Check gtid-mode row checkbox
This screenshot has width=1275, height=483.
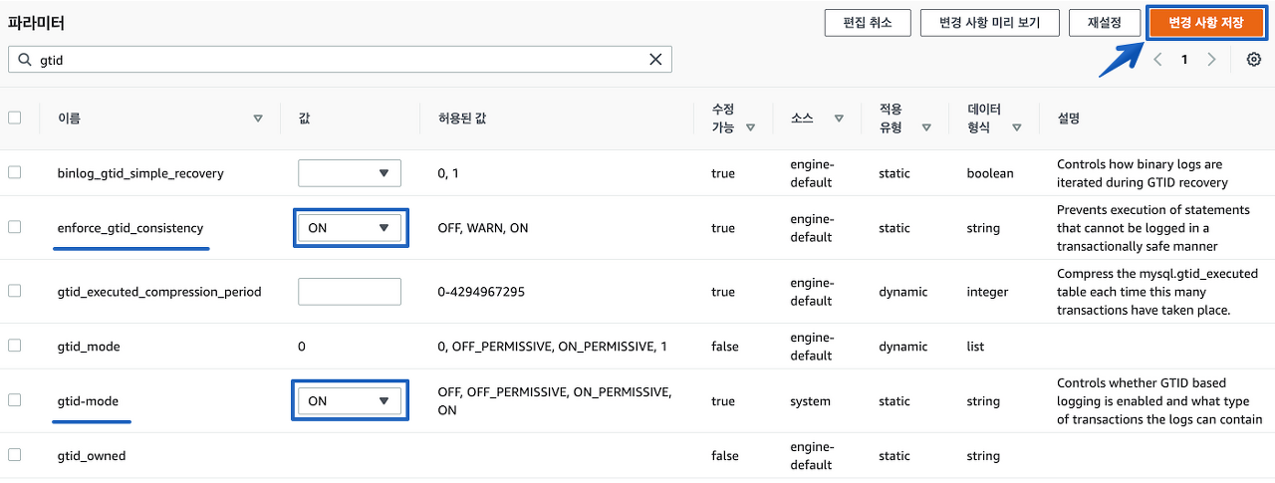14,400
